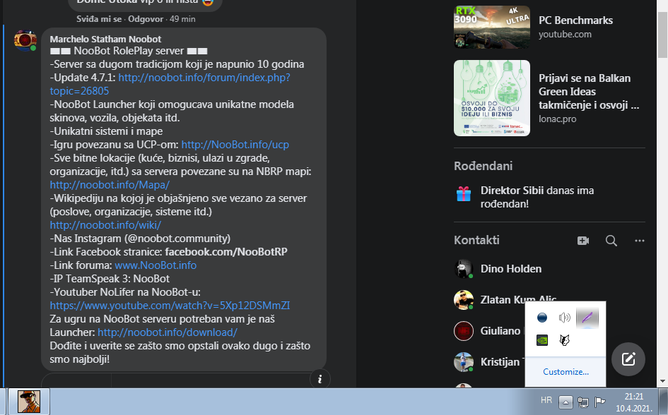
Task: Open facebook.com/NooBotRP page text
Action: click(226, 252)
